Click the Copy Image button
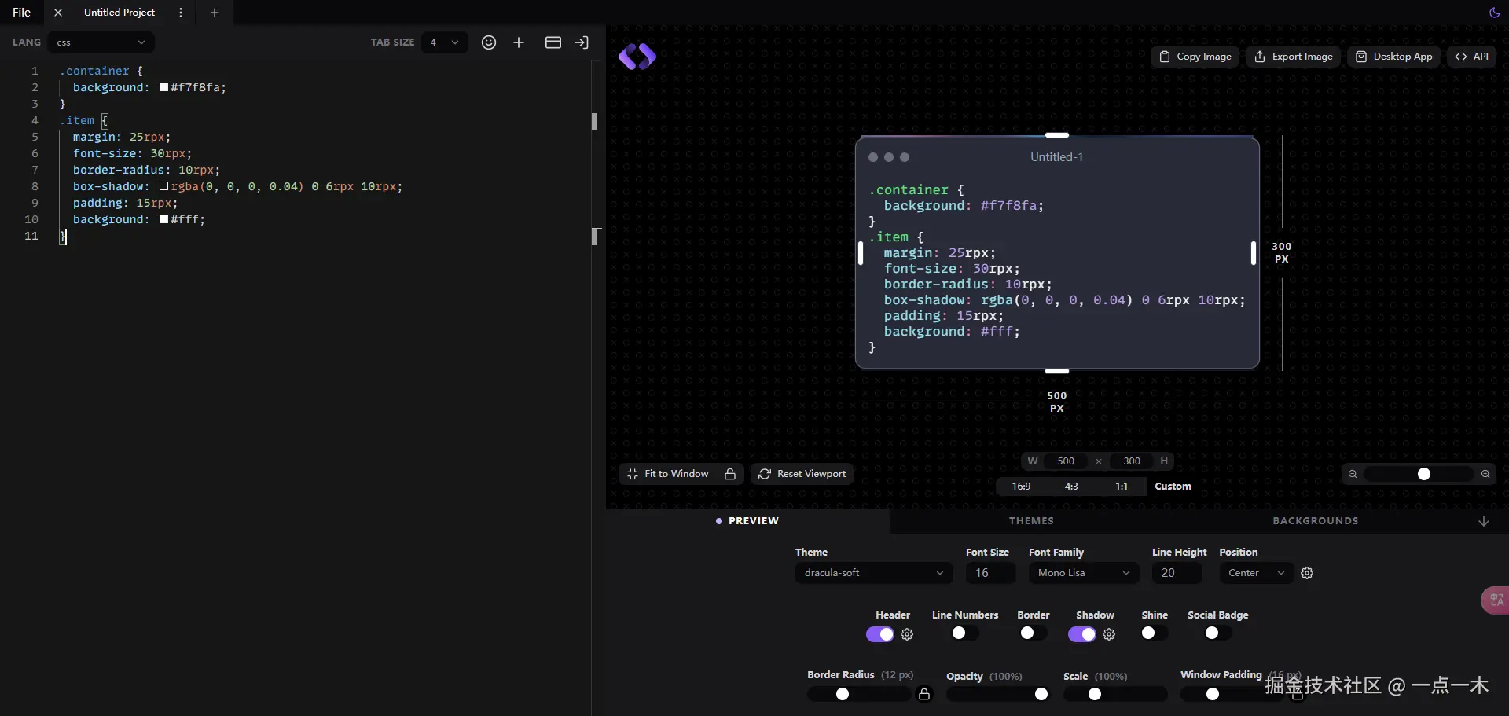Image resolution: width=1509 pixels, height=716 pixels. [1195, 57]
